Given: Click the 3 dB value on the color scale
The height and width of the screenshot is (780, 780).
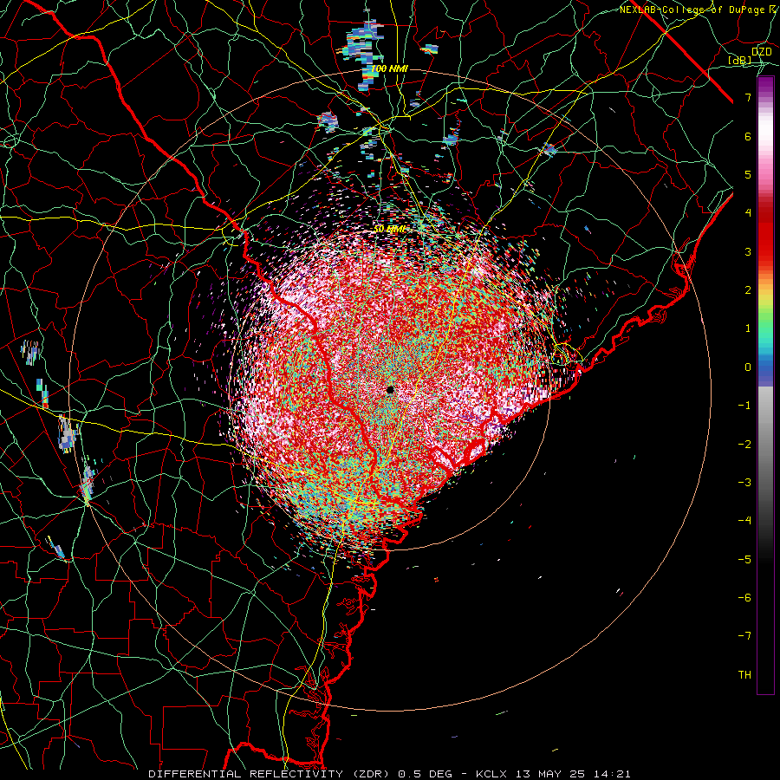Looking at the screenshot, I should click(x=748, y=251).
